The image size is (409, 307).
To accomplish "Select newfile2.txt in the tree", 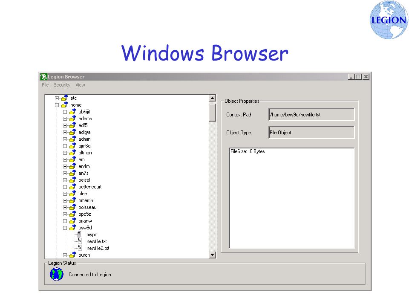I will (x=98, y=248).
